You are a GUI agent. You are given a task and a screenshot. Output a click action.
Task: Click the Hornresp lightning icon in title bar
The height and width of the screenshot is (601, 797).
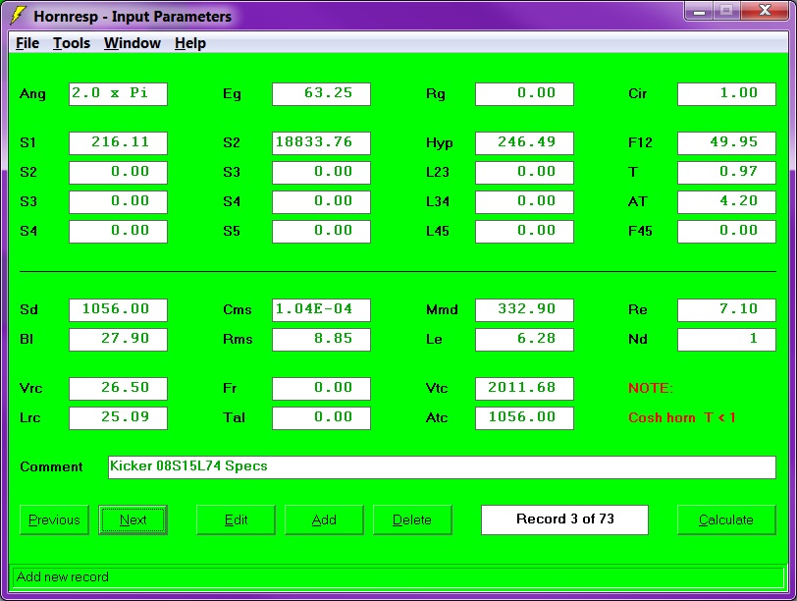(19, 16)
